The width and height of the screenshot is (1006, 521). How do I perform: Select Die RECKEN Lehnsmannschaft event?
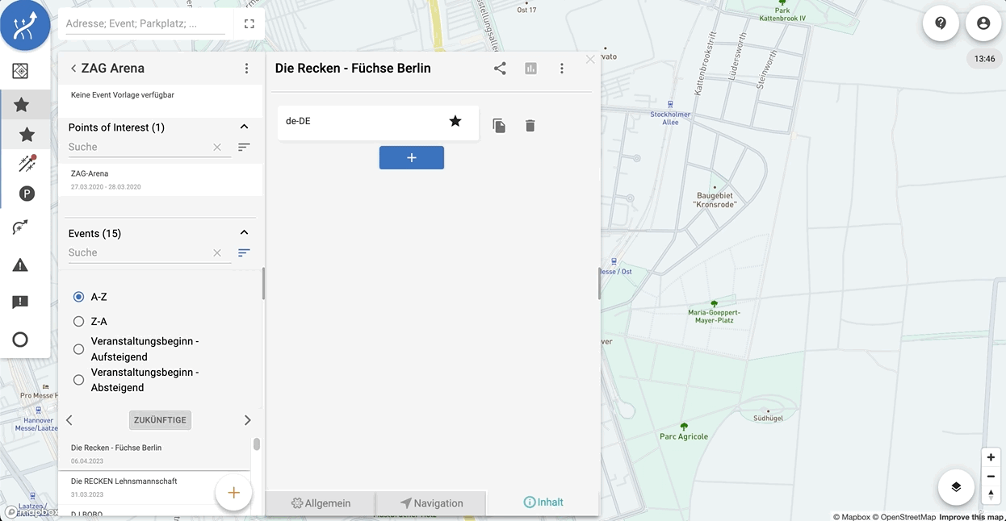[154, 487]
